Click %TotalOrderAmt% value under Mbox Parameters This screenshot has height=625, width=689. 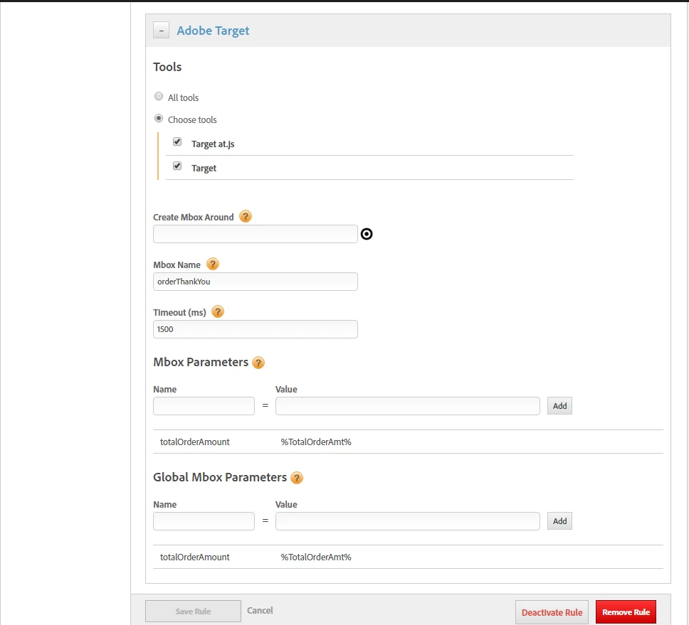316,442
